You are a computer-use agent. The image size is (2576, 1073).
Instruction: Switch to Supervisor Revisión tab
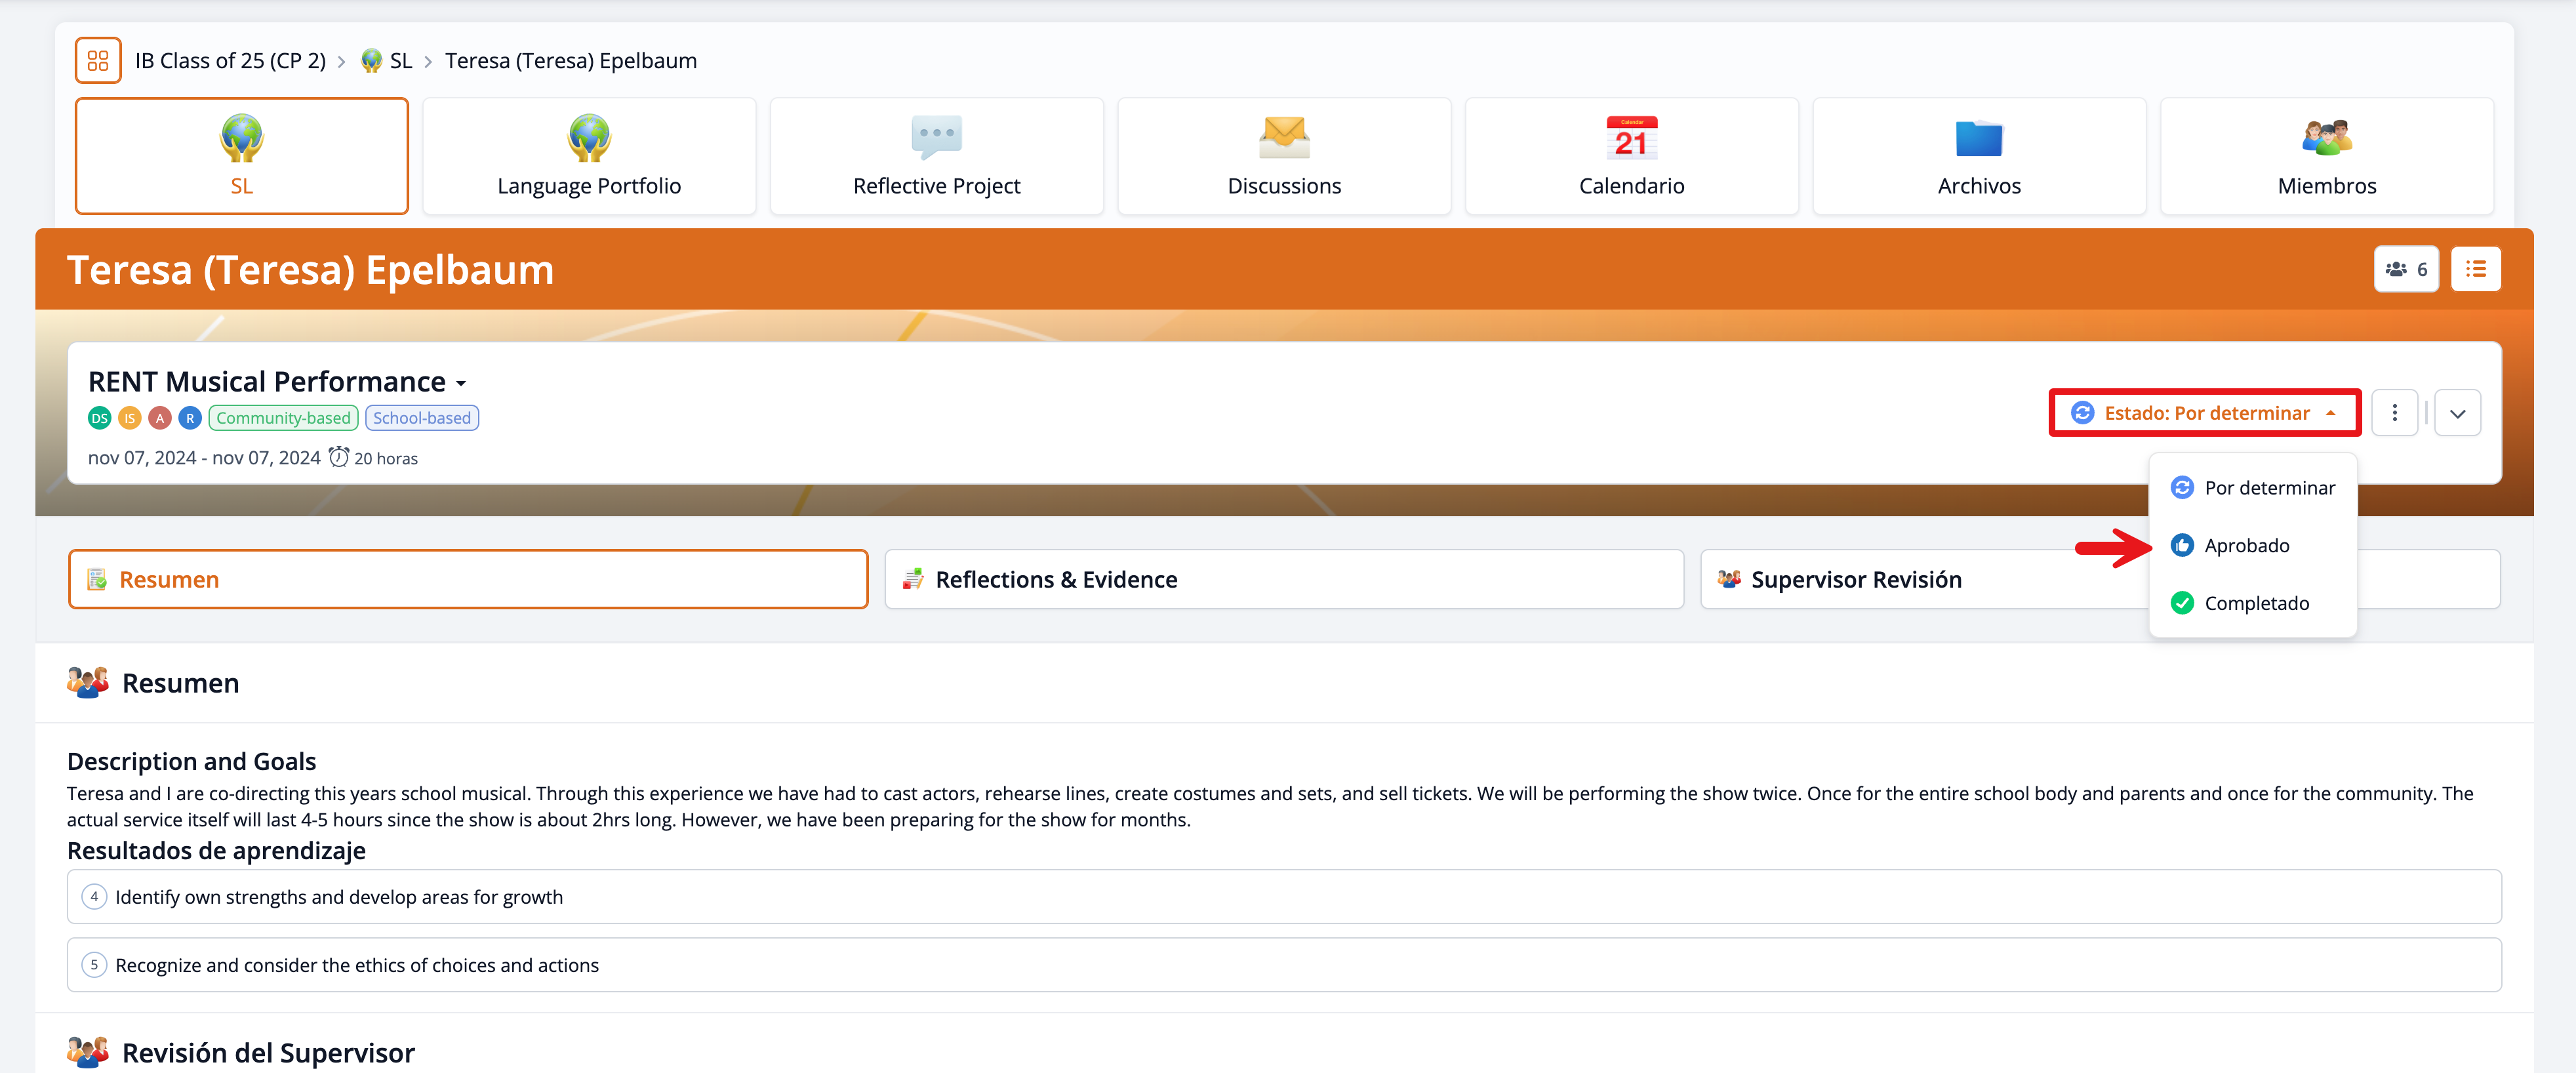(x=1855, y=580)
